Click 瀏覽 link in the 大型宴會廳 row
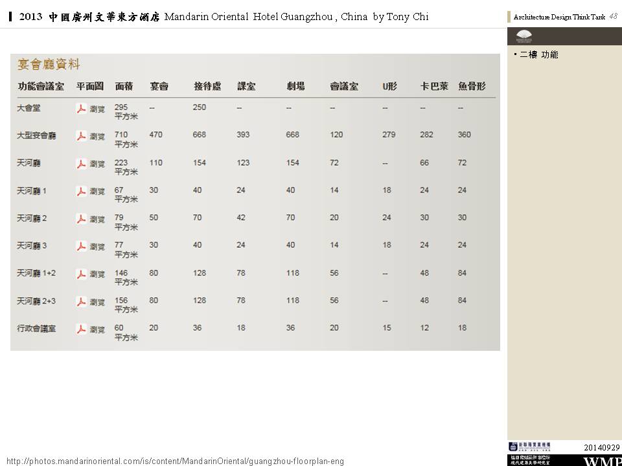This screenshot has width=622, height=466. (97, 137)
